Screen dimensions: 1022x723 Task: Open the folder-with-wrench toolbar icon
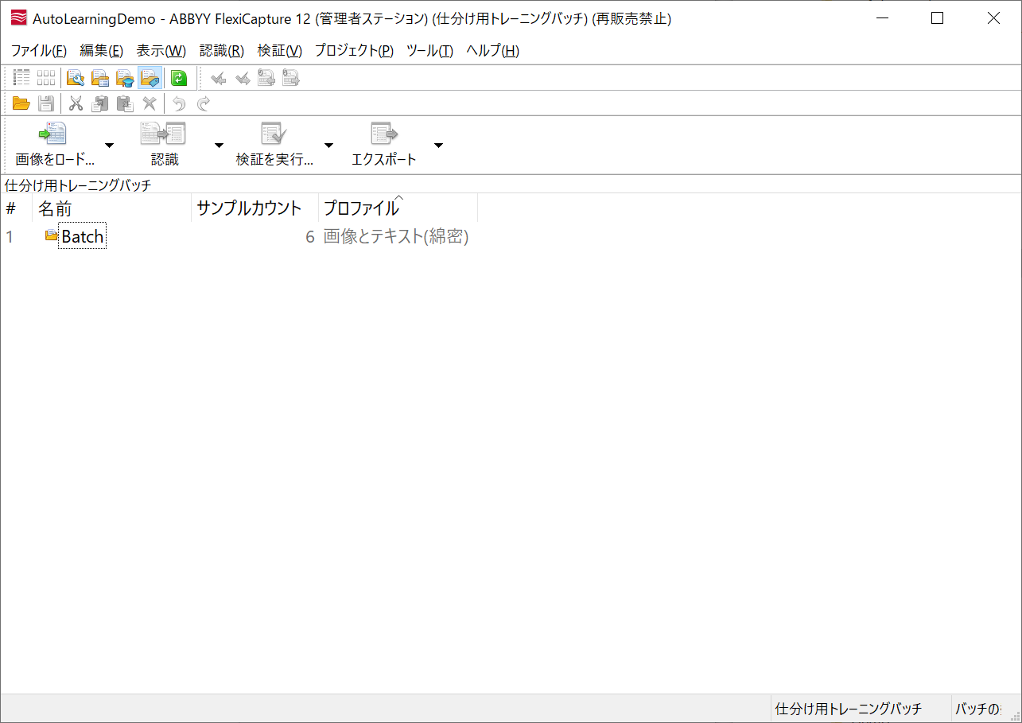(76, 78)
